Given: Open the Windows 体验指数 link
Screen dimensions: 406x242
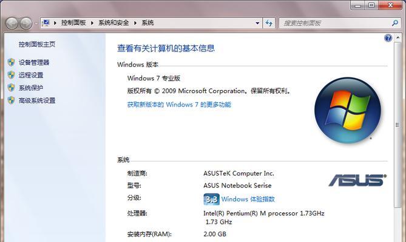Looking at the screenshot, I should click(x=248, y=199).
